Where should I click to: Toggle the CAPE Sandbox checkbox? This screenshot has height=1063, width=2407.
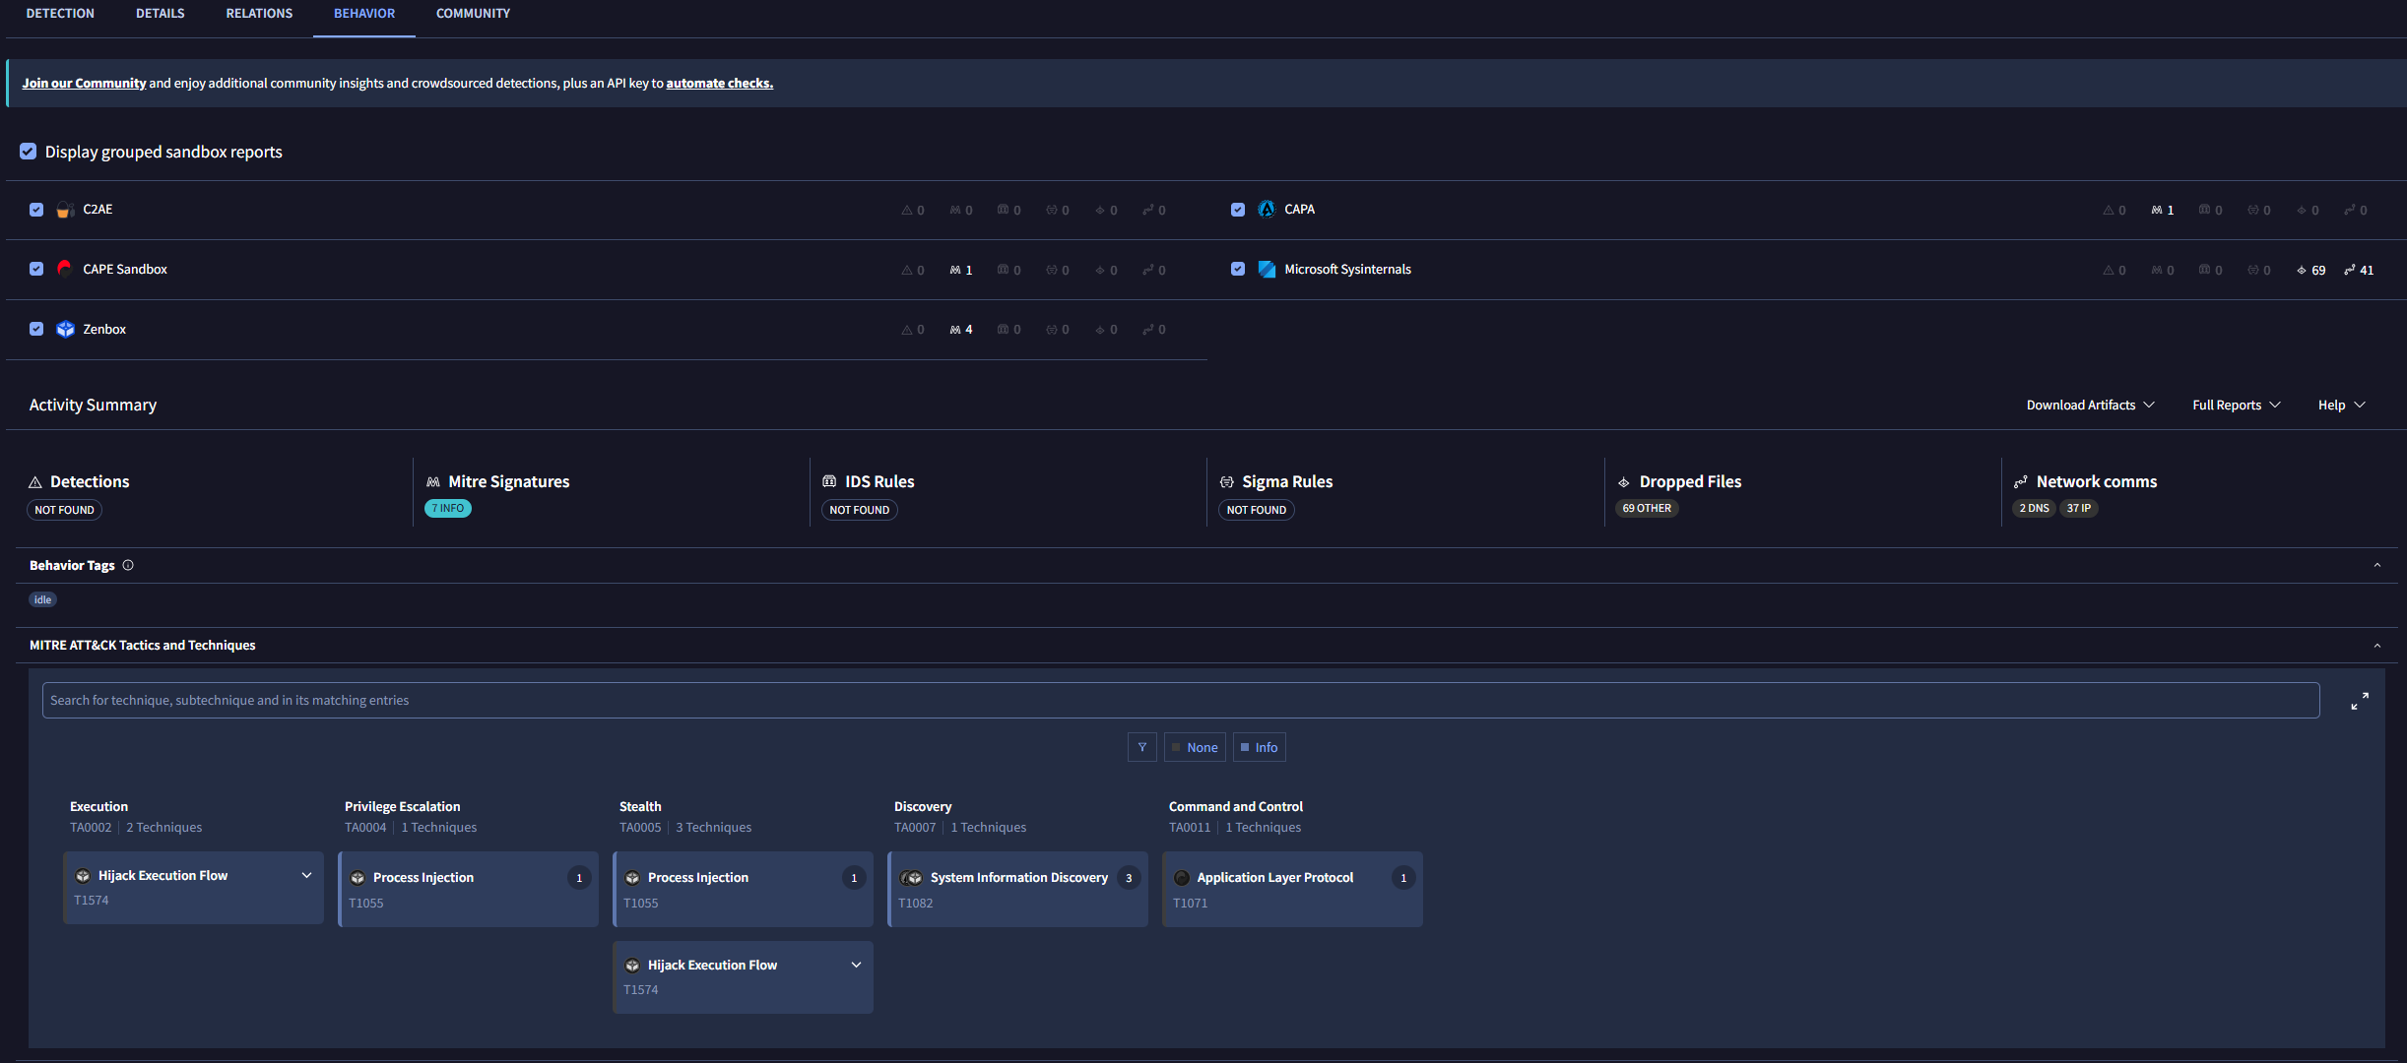[x=36, y=269]
